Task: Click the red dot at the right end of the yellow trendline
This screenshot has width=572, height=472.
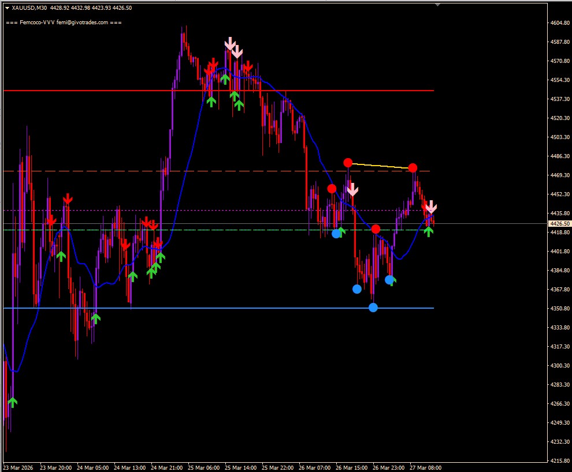Action: [413, 168]
